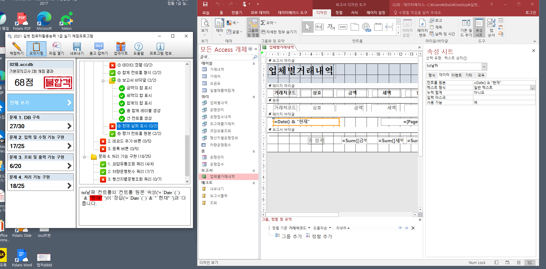Switch to the 이벤트 property sheet tab
The width and height of the screenshot is (546, 269).
456,75
